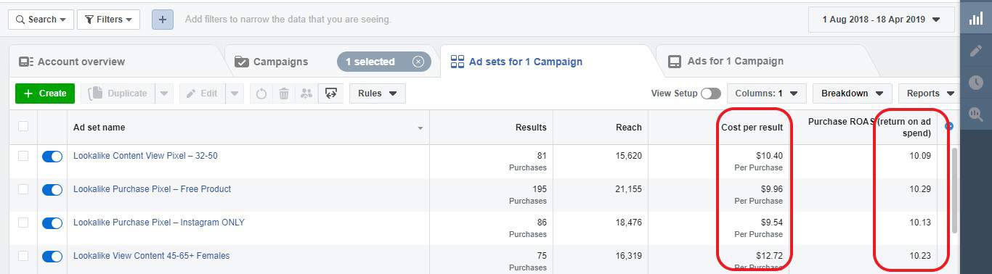Click the Duplicate button
This screenshot has width=992, height=274.
[x=118, y=94]
